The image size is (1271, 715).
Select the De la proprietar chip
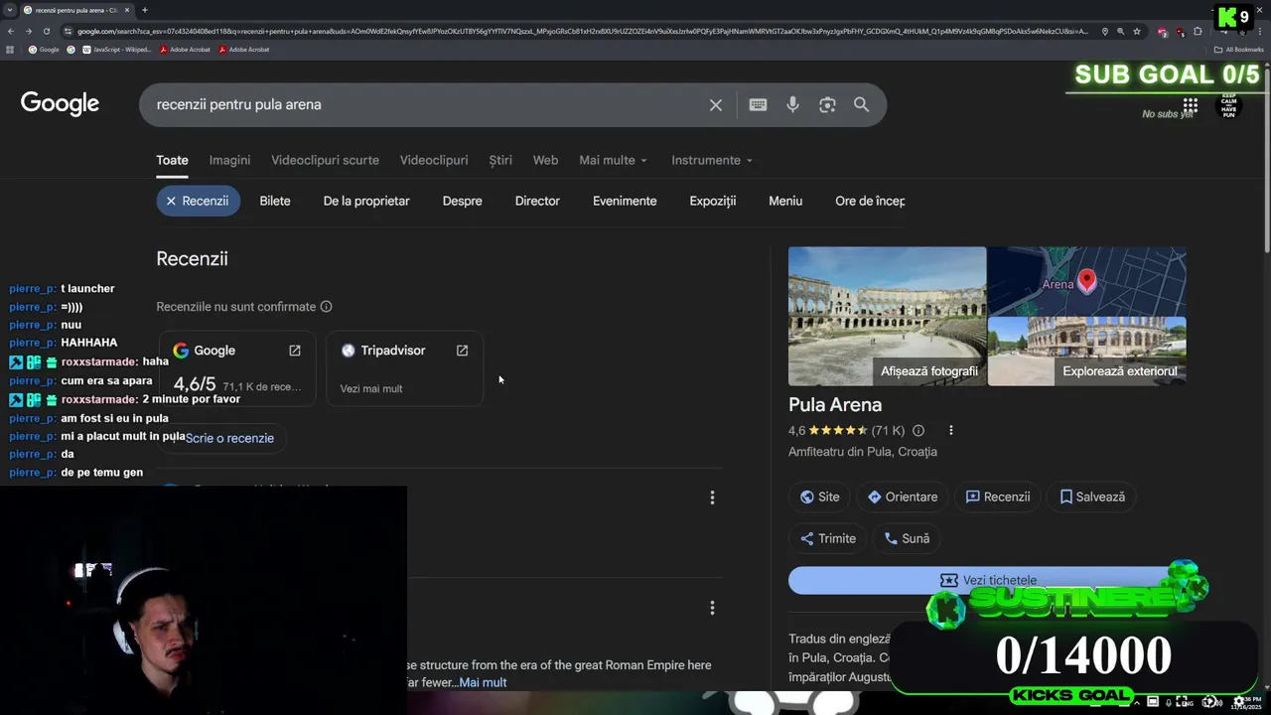pos(366,201)
